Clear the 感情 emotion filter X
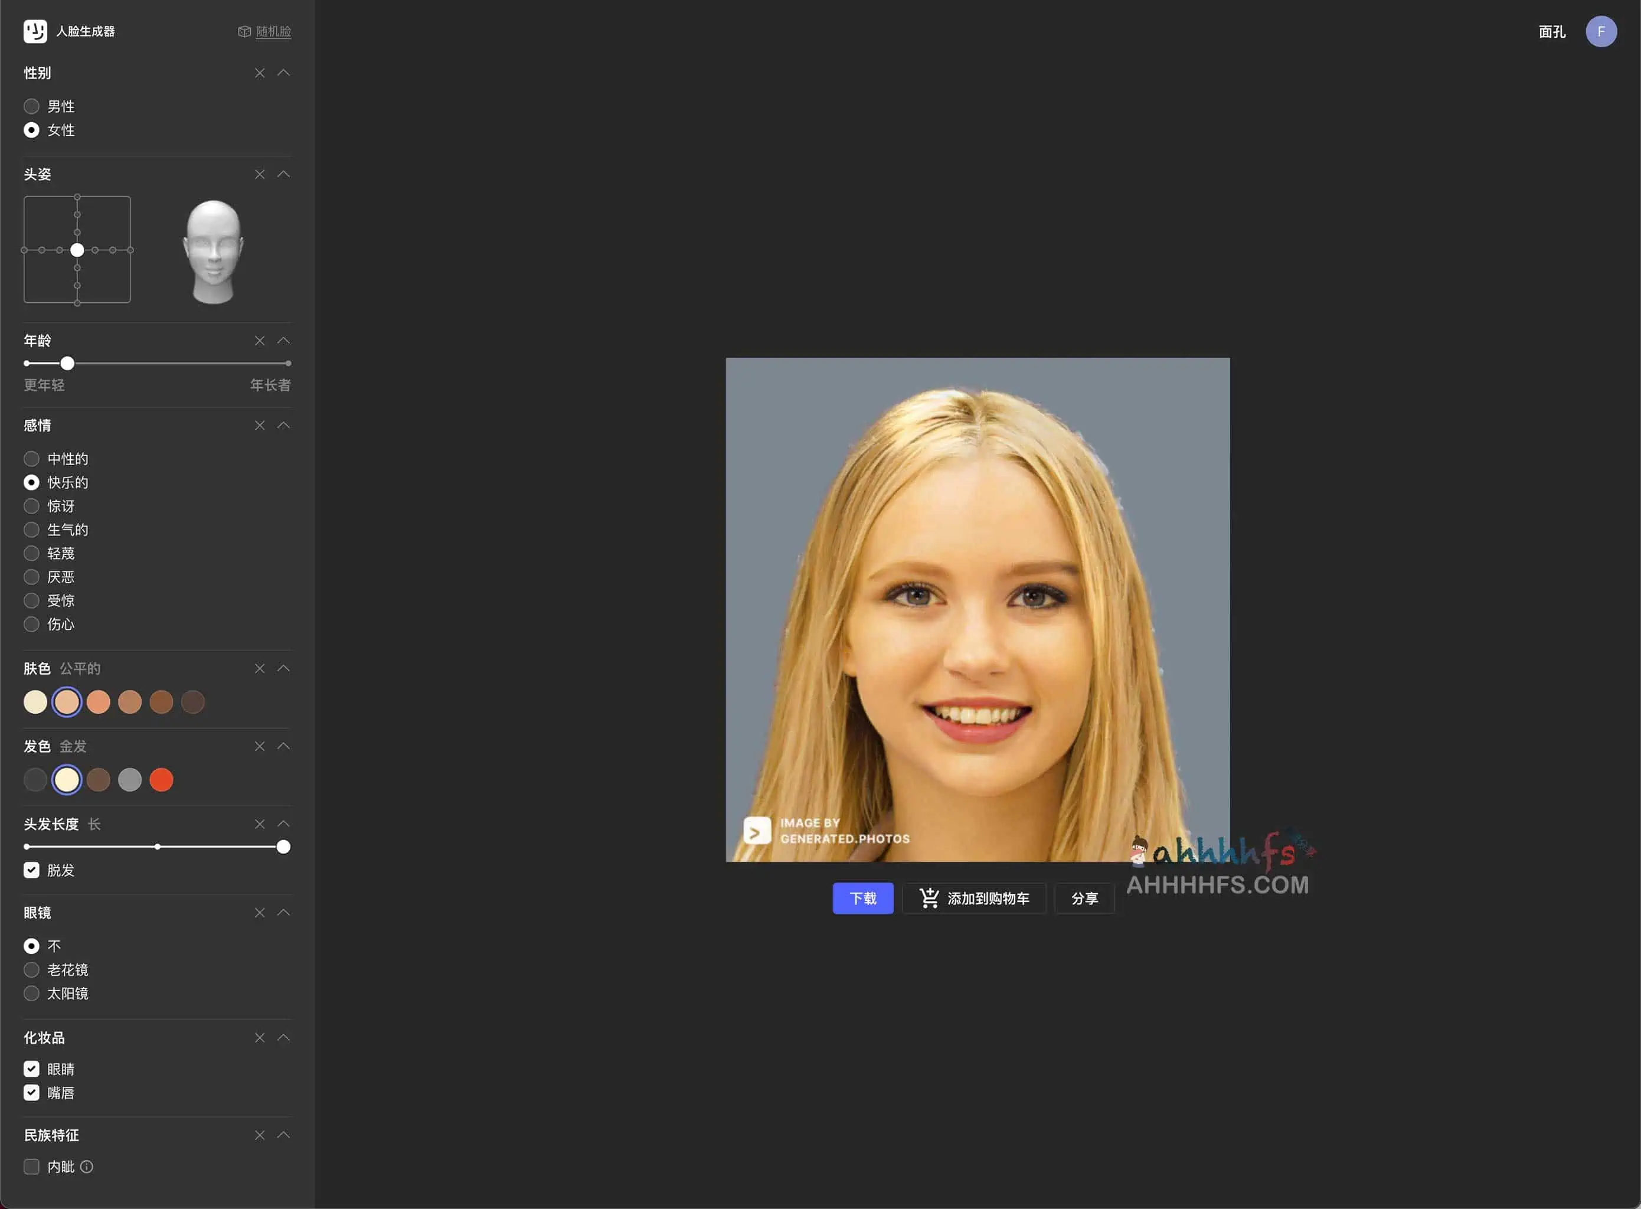 260,425
